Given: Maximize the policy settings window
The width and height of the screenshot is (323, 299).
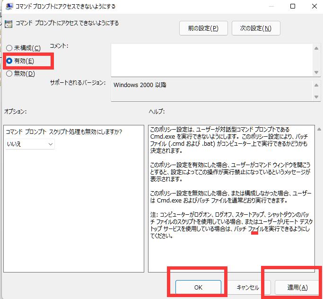Looking at the screenshot, I should pyautogui.click(x=293, y=7).
